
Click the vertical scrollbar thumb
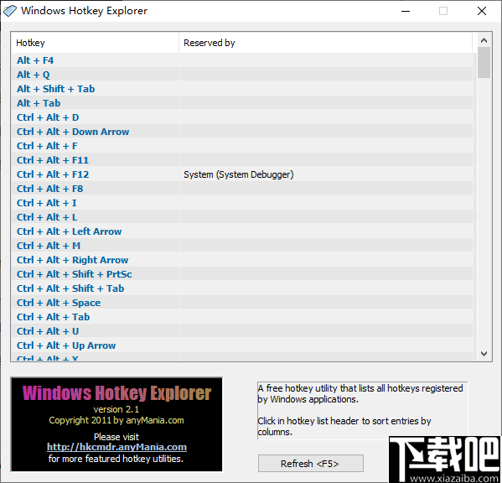click(484, 63)
